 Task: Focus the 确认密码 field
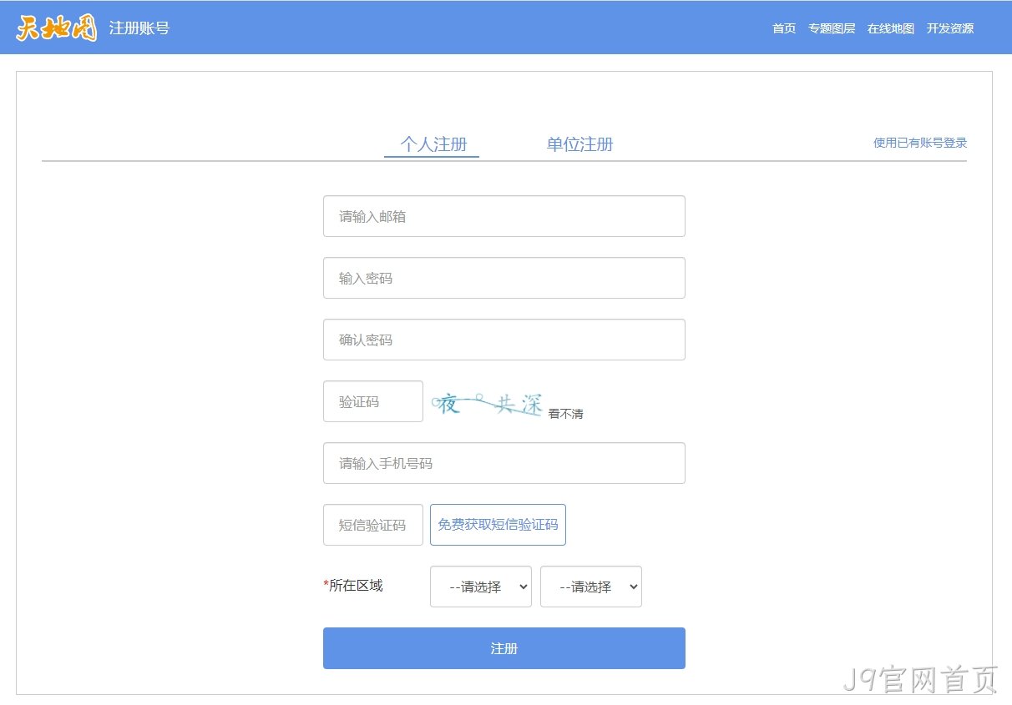tap(504, 340)
